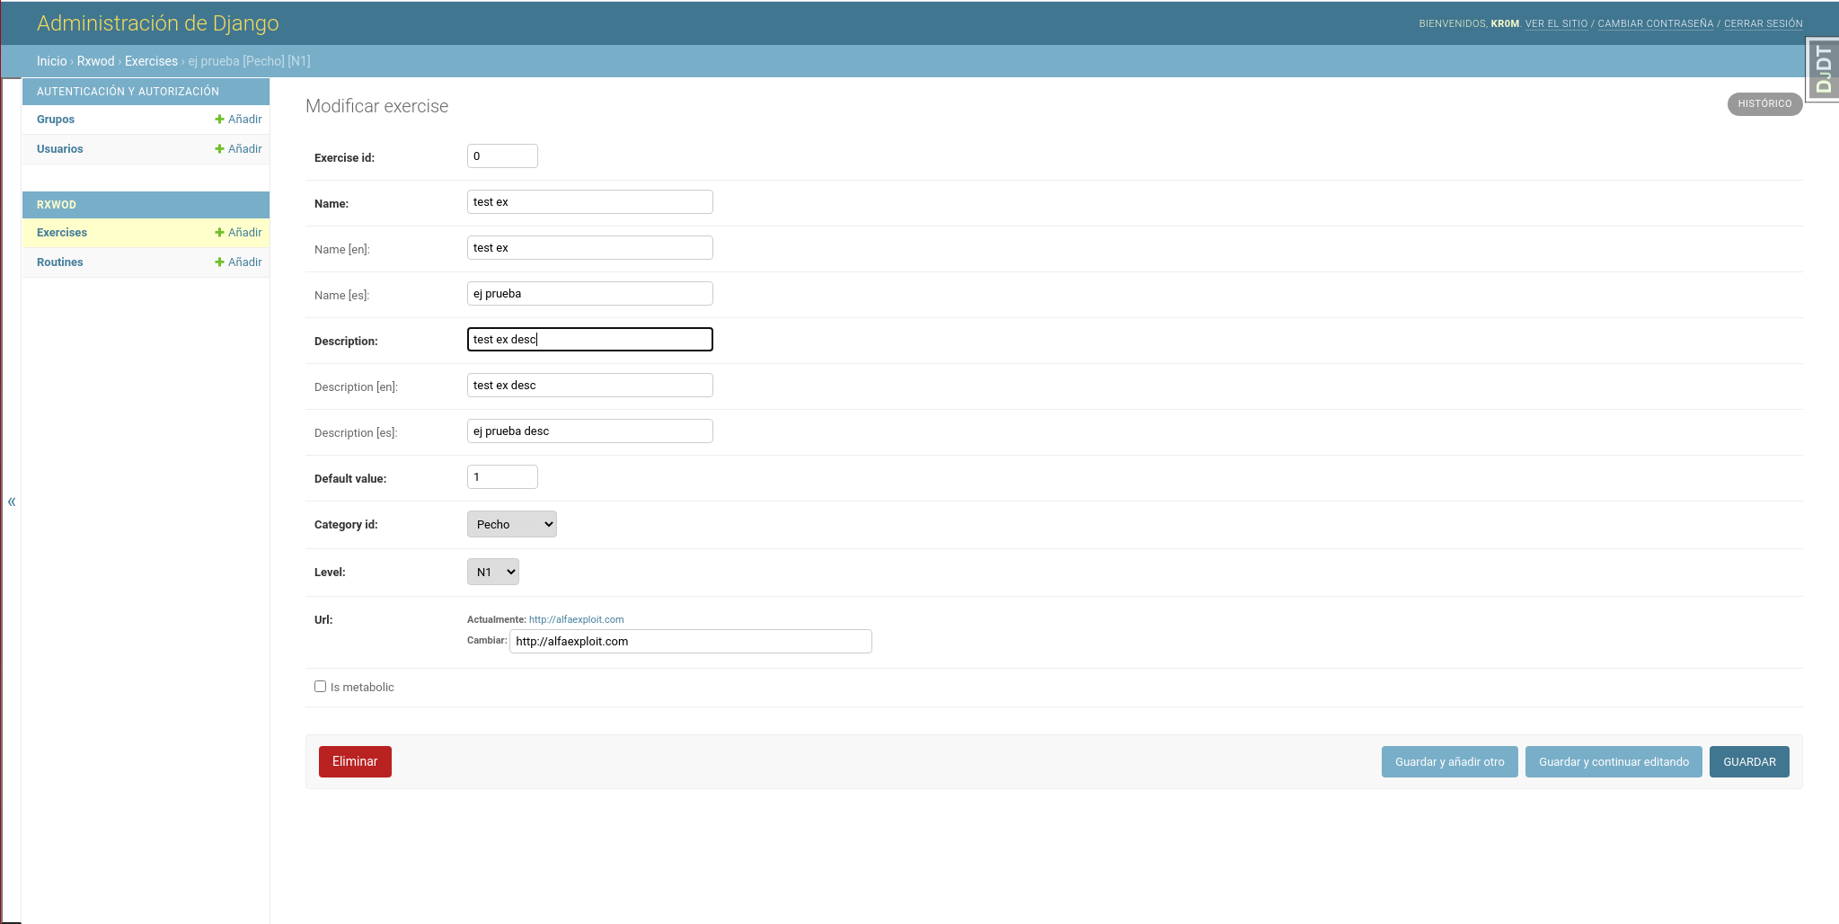Open the DjDT debug toolbar handle
Viewport: 1839px width, 924px height.
(x=1823, y=70)
